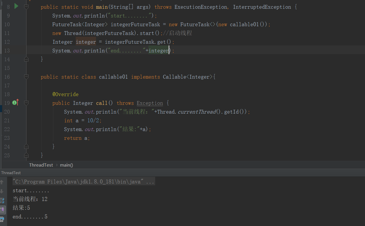
Task: Click fold end marker on line 25
Action: click(x=26, y=155)
